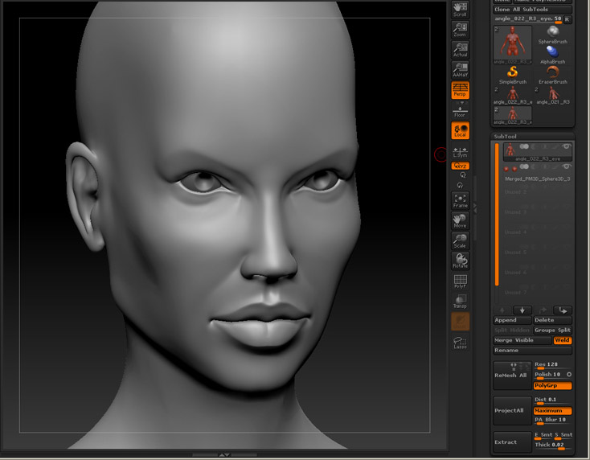The height and width of the screenshot is (460, 590).
Task: Adjust the PA Blur 10 slider
Action: [x=552, y=420]
